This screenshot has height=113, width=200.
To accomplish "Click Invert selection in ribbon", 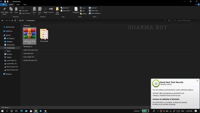I will tap(94, 13).
